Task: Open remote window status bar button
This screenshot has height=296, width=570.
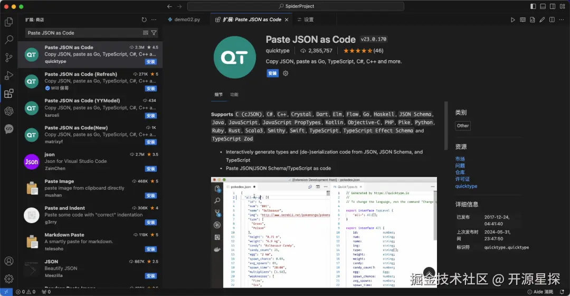Action: coord(6,292)
